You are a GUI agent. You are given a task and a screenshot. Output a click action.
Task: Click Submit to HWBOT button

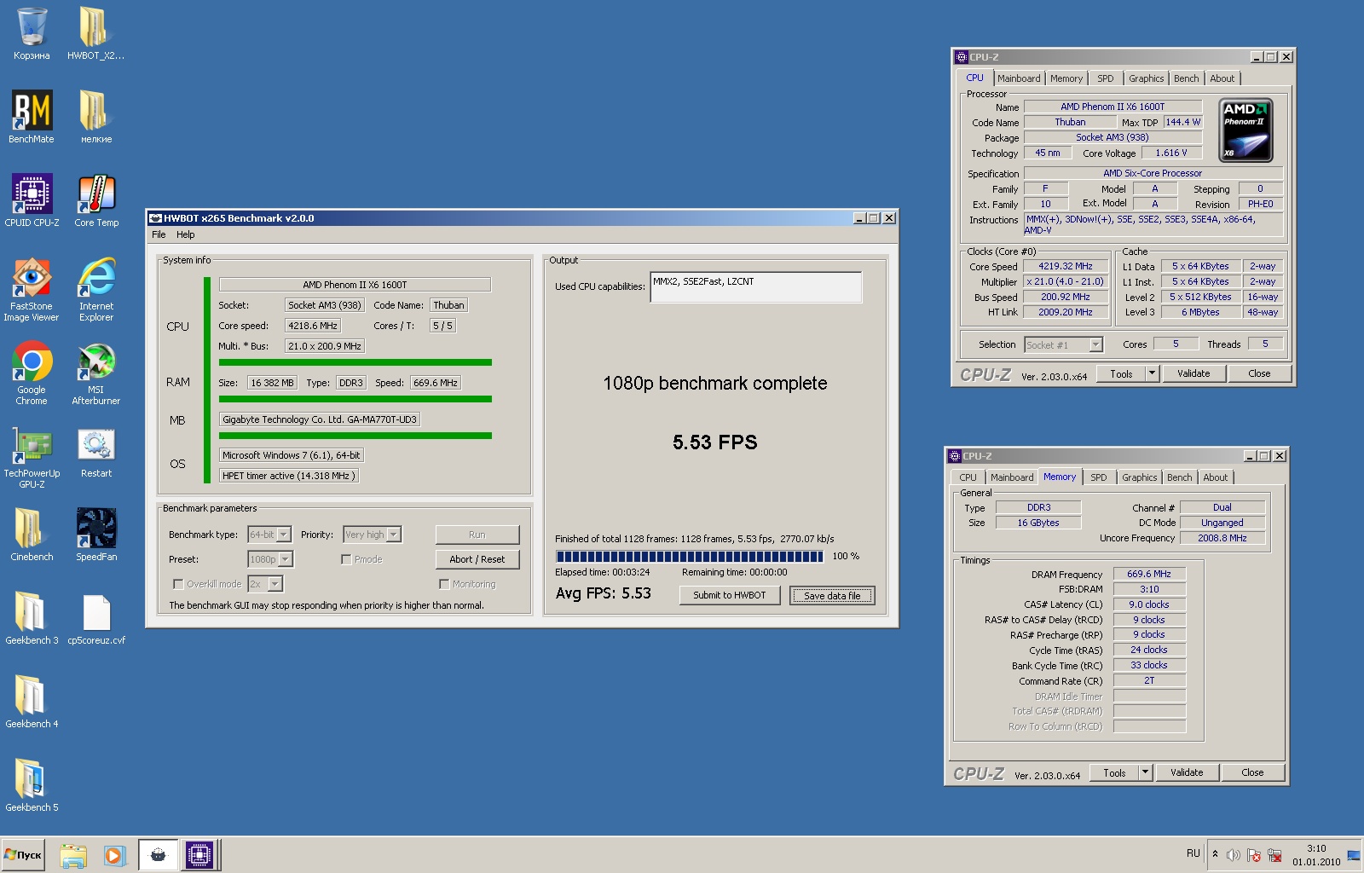pyautogui.click(x=730, y=595)
